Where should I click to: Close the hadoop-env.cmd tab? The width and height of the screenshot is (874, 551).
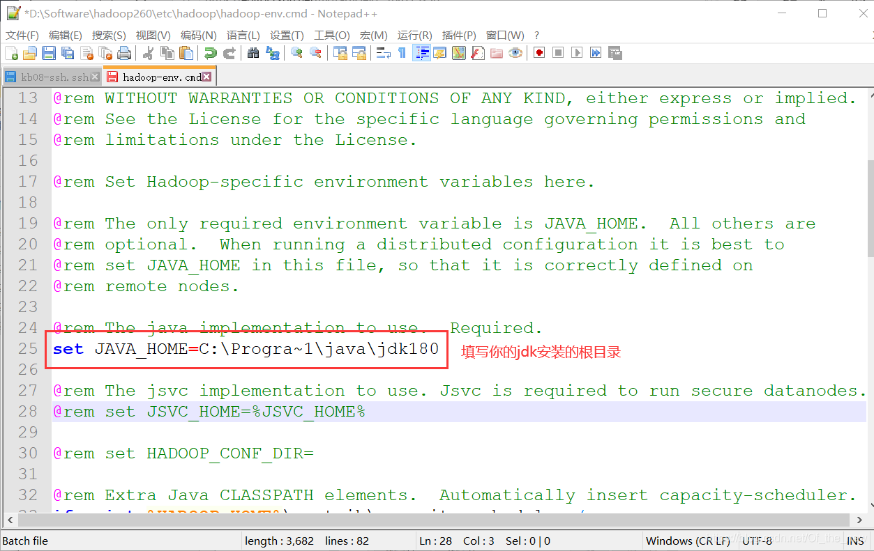tap(207, 77)
